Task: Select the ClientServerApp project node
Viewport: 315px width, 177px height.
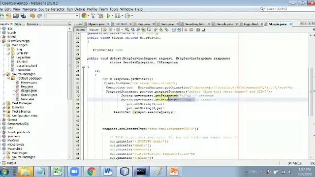Action: pyautogui.click(x=18, y=41)
